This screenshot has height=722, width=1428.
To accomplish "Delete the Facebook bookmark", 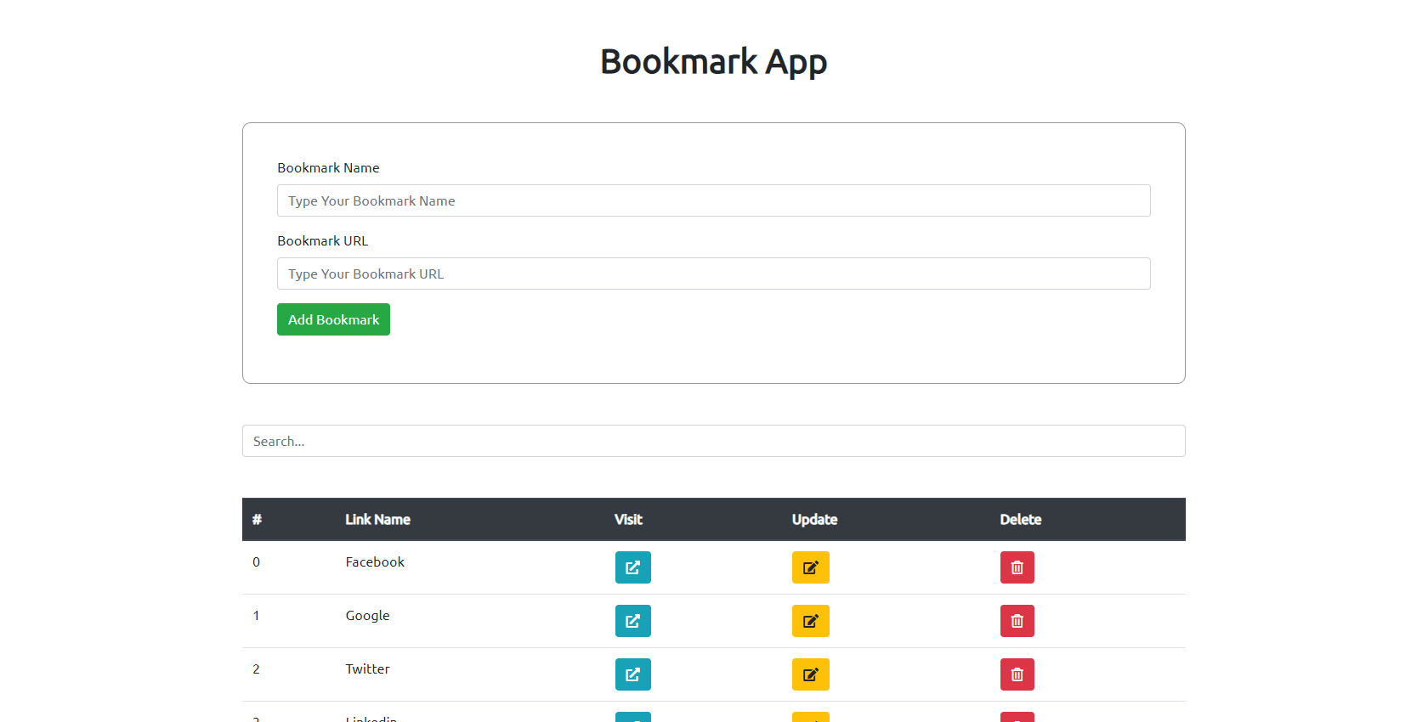I will (1017, 567).
